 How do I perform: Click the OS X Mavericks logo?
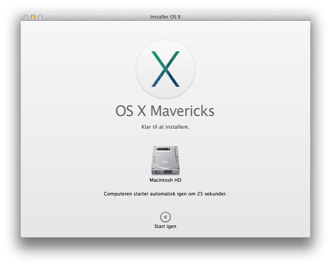click(x=165, y=69)
